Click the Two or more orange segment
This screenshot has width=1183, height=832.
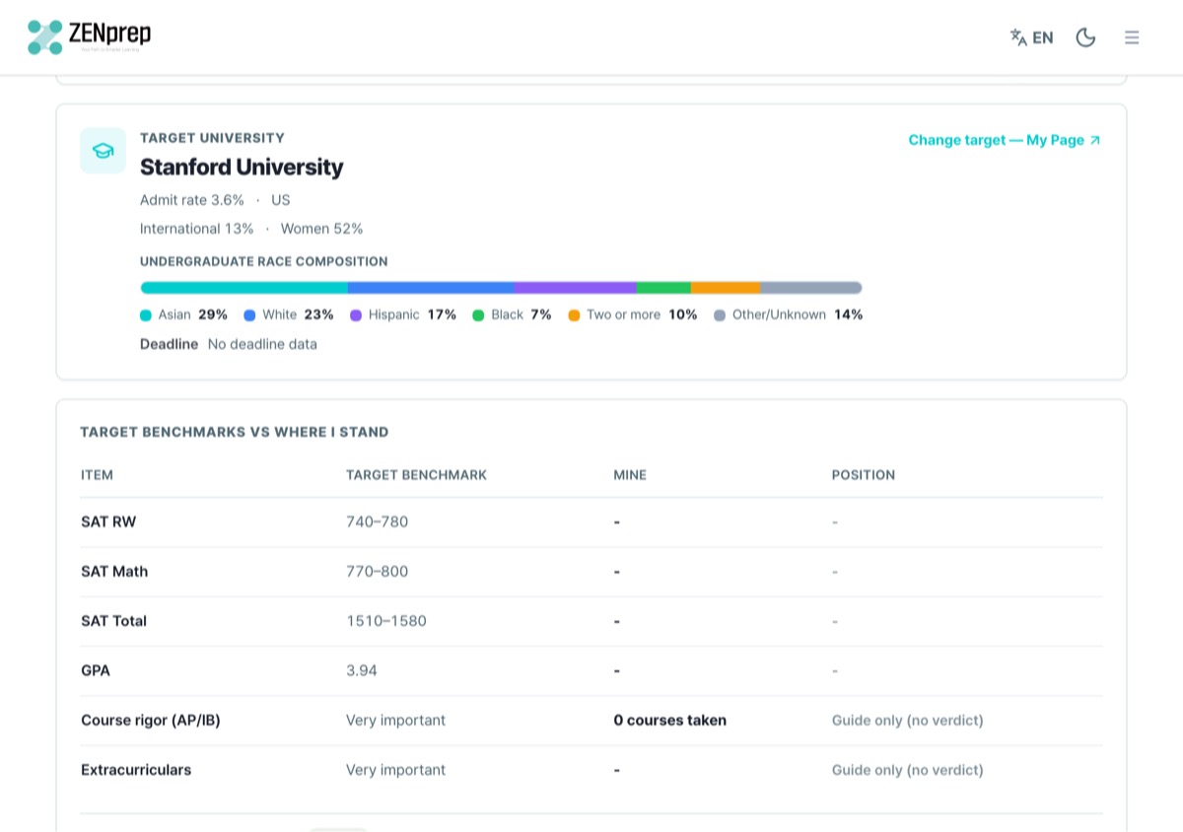(726, 288)
